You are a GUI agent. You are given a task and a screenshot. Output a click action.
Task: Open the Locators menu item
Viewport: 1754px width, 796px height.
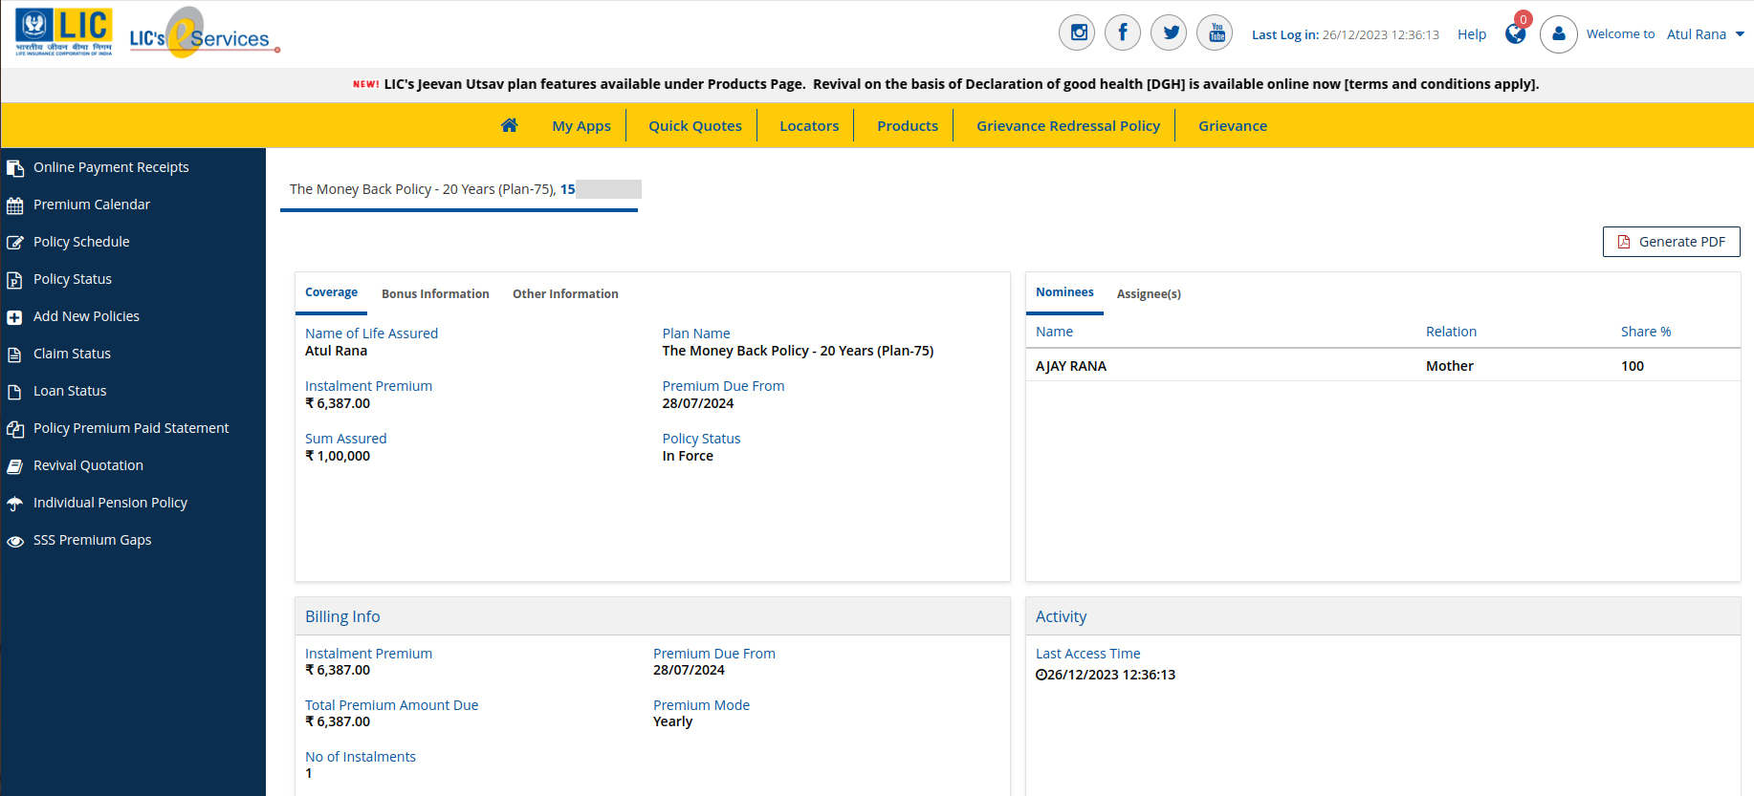tap(809, 125)
